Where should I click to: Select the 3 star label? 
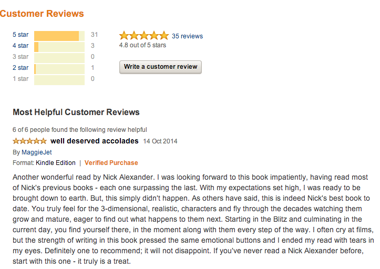20,57
